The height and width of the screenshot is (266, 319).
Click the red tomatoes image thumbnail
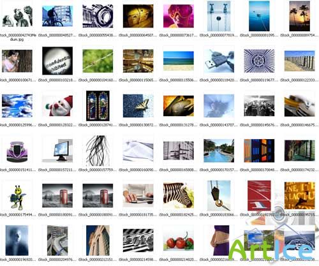pyautogui.click(x=179, y=240)
